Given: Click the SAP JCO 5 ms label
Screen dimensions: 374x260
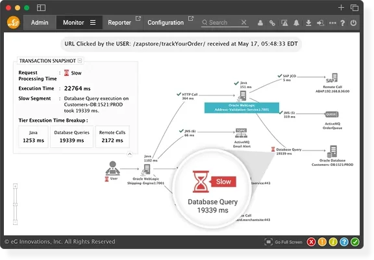Looking at the screenshot, I should pos(290,78).
